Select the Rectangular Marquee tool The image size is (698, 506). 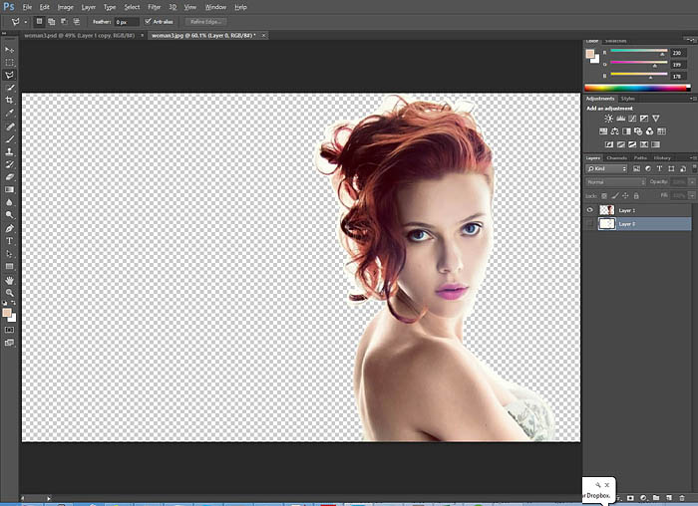click(10, 62)
